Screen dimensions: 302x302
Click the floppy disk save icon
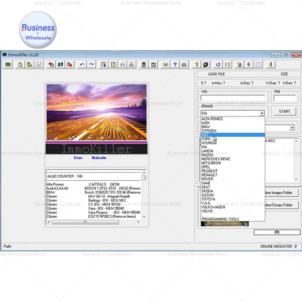pos(39,65)
